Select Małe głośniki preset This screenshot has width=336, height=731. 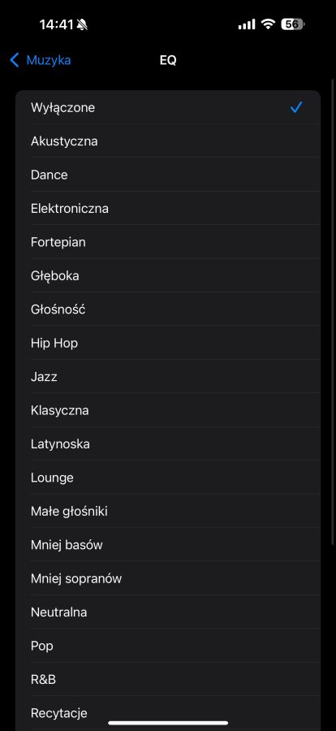(168, 512)
